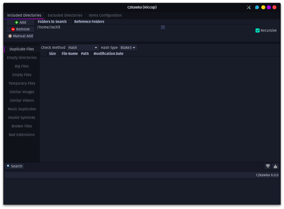The image size is (284, 209).
Task: Open the Check method dropdown showing Hash
Action: click(x=83, y=47)
